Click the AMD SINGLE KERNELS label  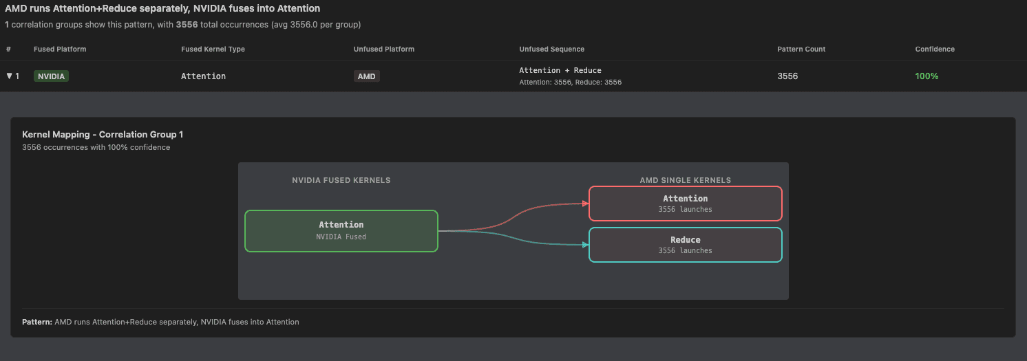click(685, 180)
